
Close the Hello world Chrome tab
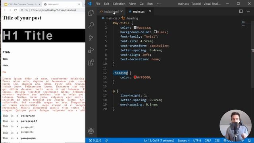coord(79,4)
